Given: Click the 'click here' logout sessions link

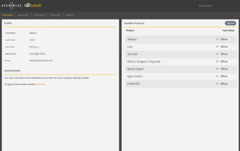Looking at the screenshot, I should click(x=41, y=84).
